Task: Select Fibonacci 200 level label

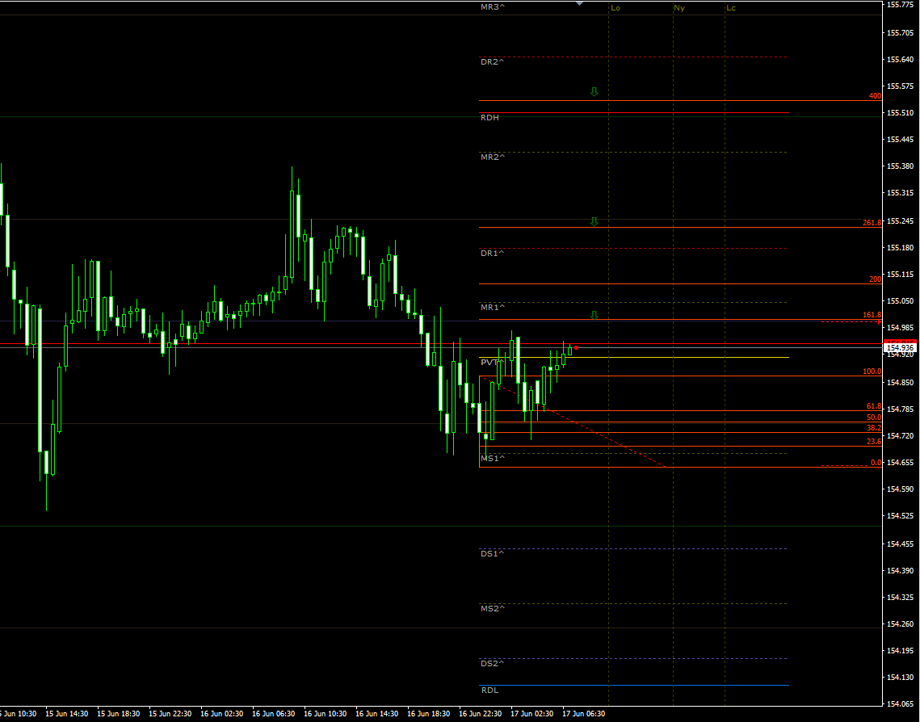Action: 875,279
